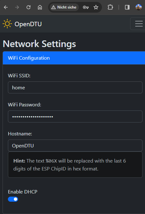The height and width of the screenshot is (214, 145).
Task: Bookmark this page with the star icon
Action: click(x=96, y=7)
